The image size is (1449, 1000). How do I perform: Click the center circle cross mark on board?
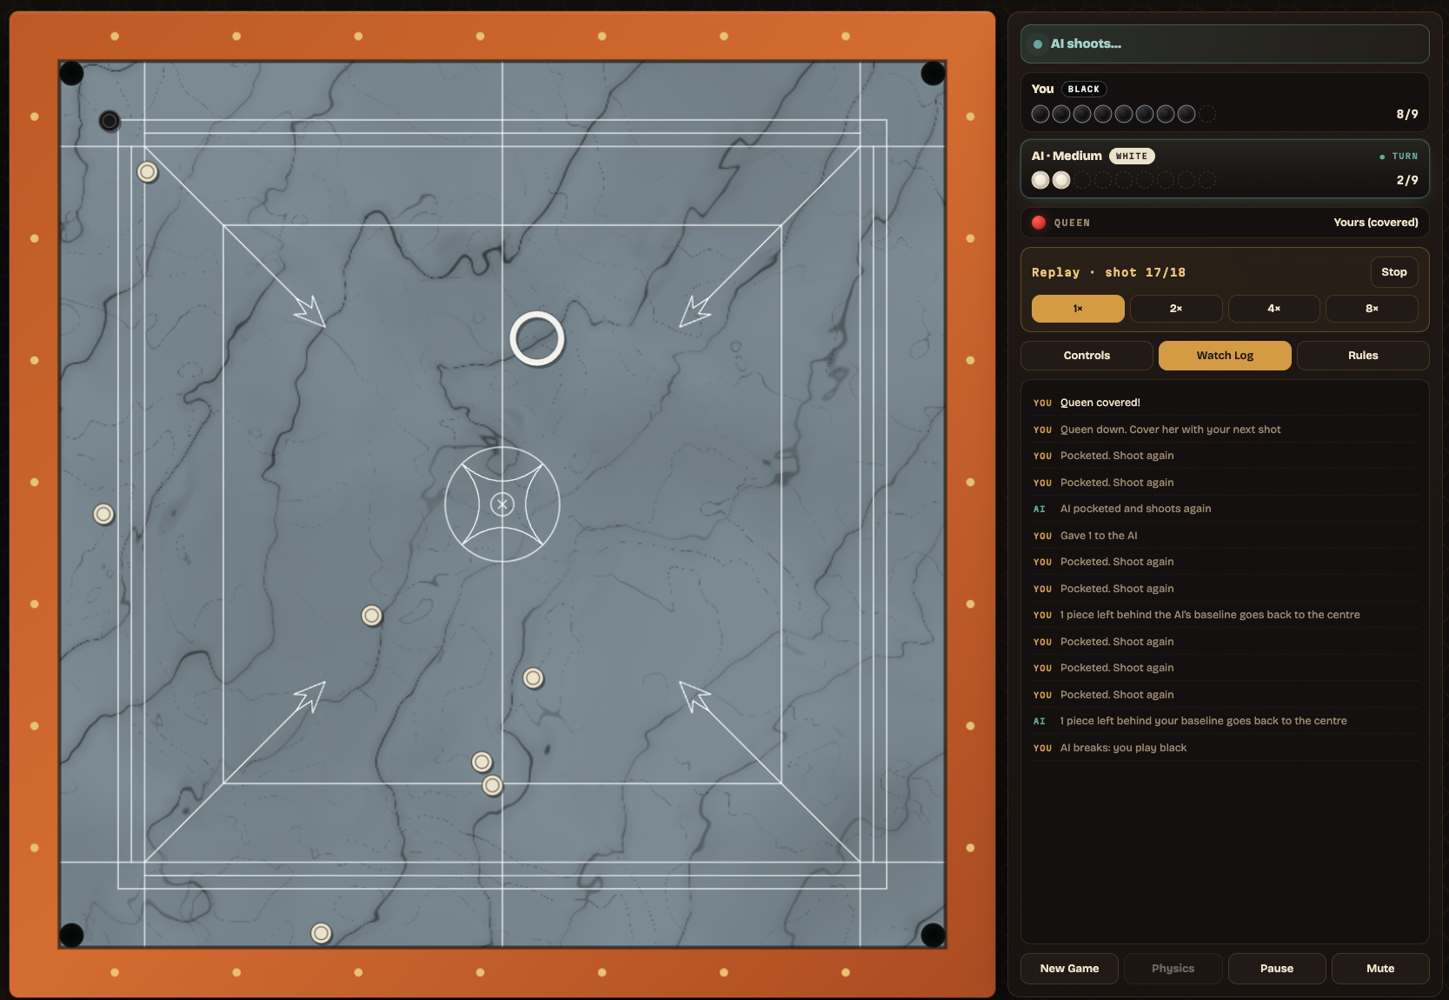click(x=502, y=504)
